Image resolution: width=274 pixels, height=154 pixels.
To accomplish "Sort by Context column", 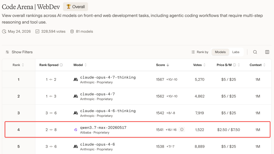I will [x=258, y=65].
